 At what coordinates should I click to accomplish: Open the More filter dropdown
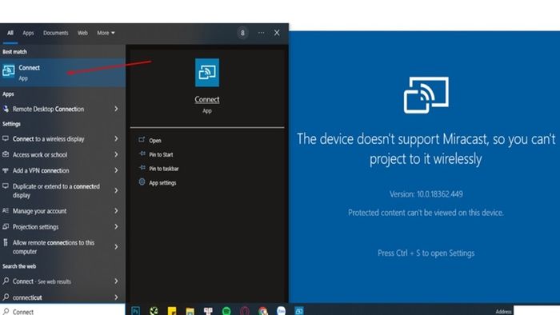106,33
